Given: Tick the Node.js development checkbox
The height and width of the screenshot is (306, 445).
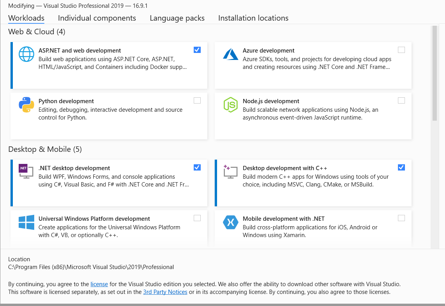Looking at the screenshot, I should pyautogui.click(x=401, y=100).
